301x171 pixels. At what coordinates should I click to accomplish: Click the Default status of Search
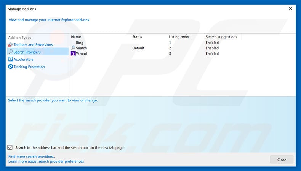[138, 48]
